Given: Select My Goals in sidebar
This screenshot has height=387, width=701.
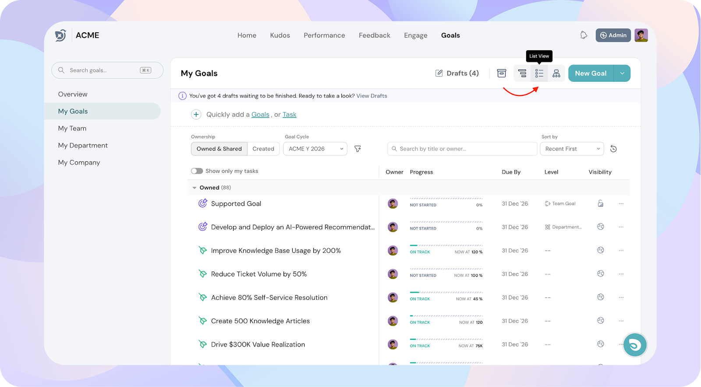Looking at the screenshot, I should [103, 111].
